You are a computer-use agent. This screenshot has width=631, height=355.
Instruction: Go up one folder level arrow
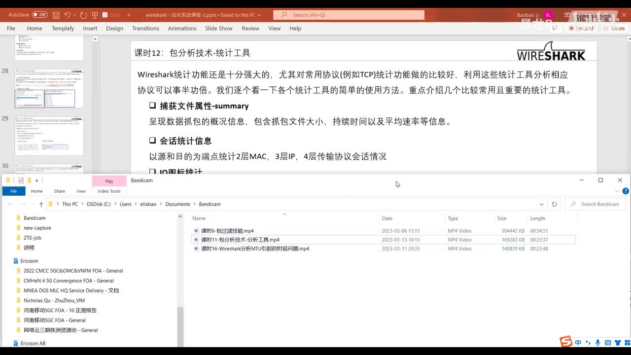pos(41,204)
